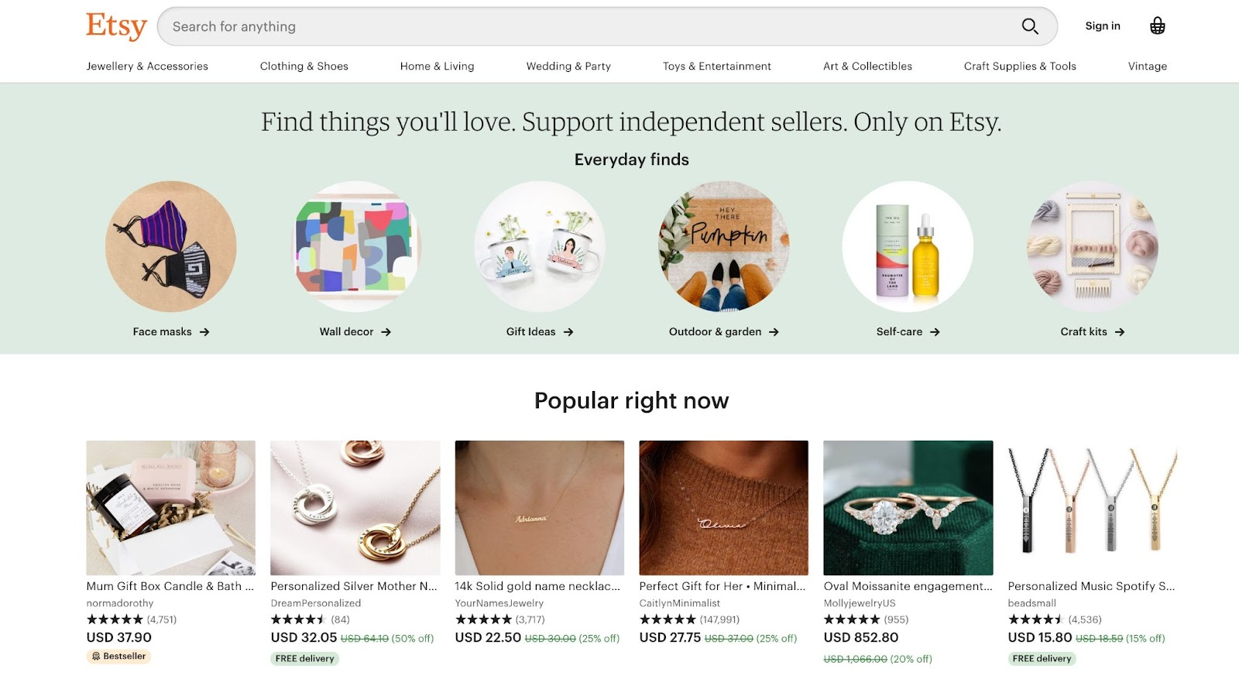Click the arrow next to Wall decor
This screenshot has width=1239, height=693.
389,331
